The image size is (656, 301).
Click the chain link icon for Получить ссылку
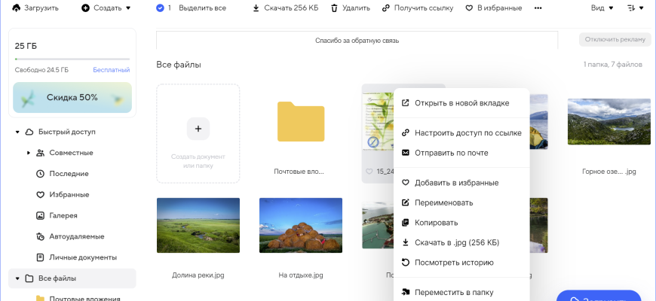tap(386, 8)
